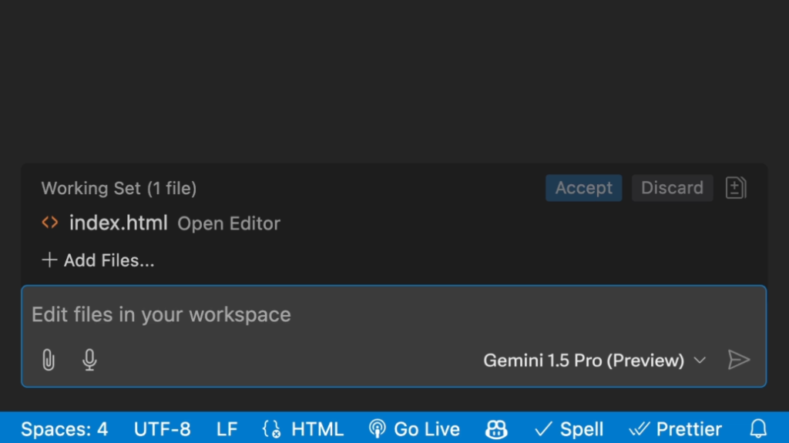Click the plus icon beside Add Files
This screenshot has width=789, height=443.
[x=49, y=260]
